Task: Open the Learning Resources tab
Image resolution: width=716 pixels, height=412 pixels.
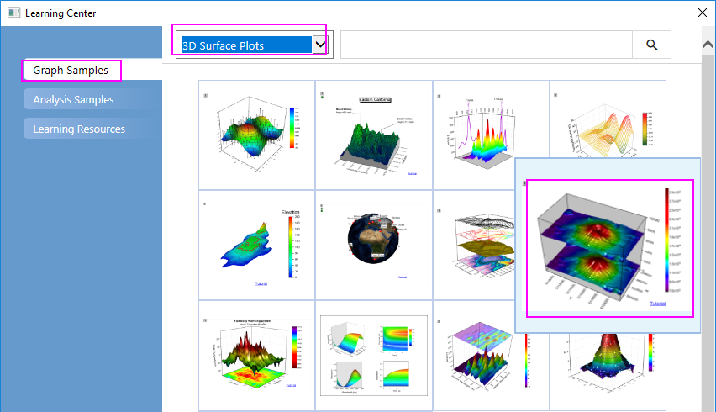Action: pyautogui.click(x=79, y=129)
